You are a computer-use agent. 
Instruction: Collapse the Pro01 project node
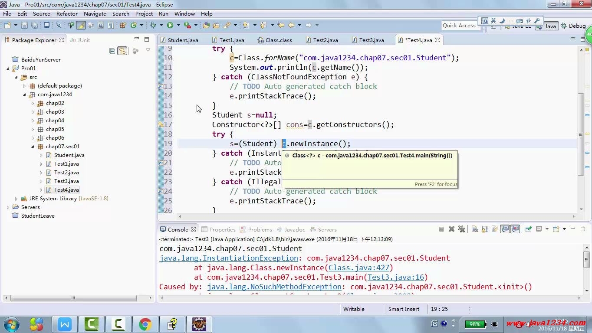click(8, 69)
